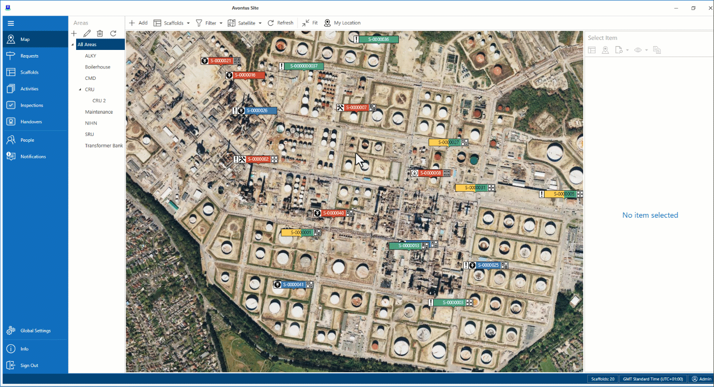The height and width of the screenshot is (387, 714).
Task: Select the Boilerhouse area
Action: 98,67
